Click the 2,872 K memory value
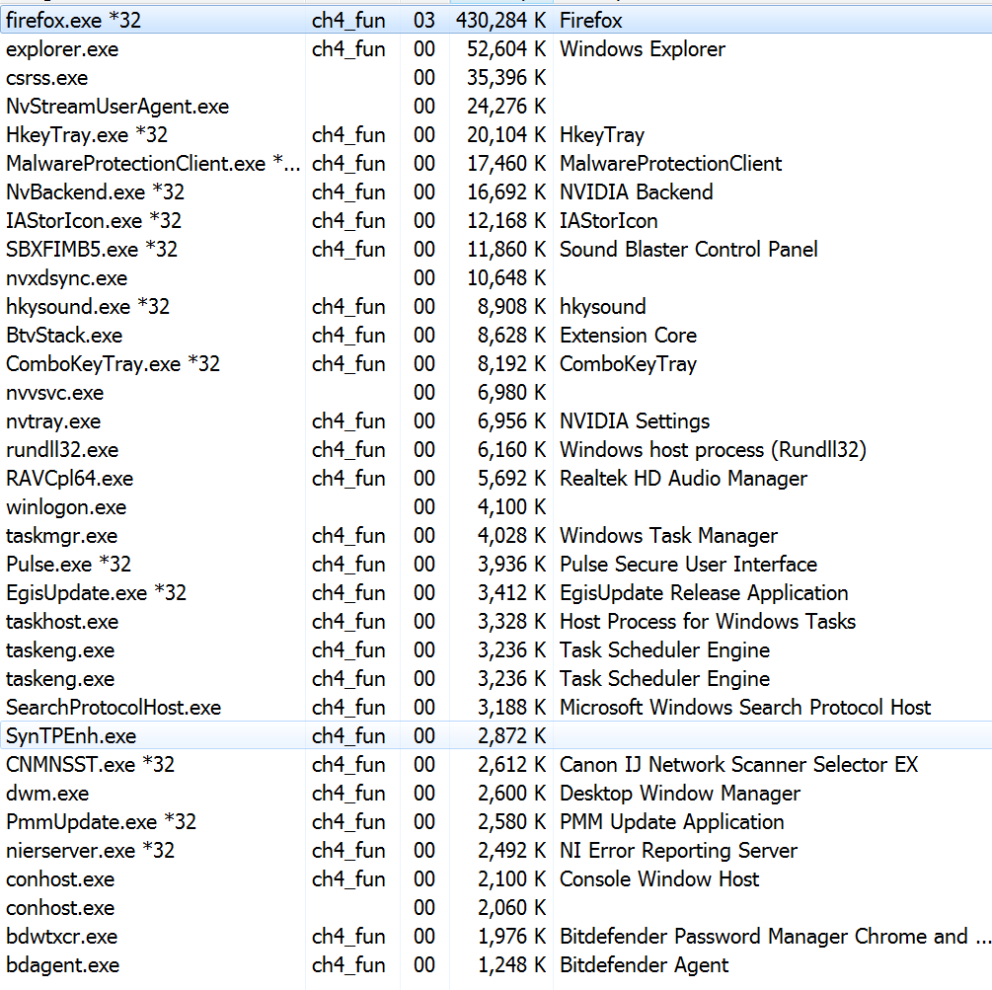The width and height of the screenshot is (992, 990). [512, 735]
